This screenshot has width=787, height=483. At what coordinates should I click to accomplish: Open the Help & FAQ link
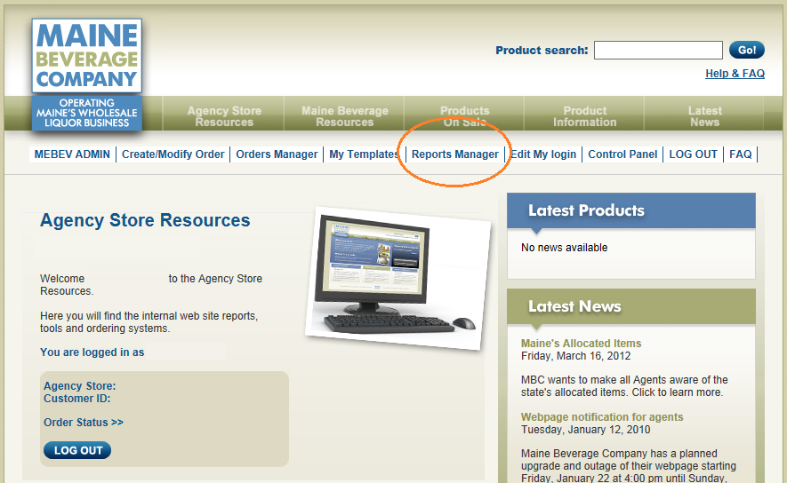[x=735, y=74]
